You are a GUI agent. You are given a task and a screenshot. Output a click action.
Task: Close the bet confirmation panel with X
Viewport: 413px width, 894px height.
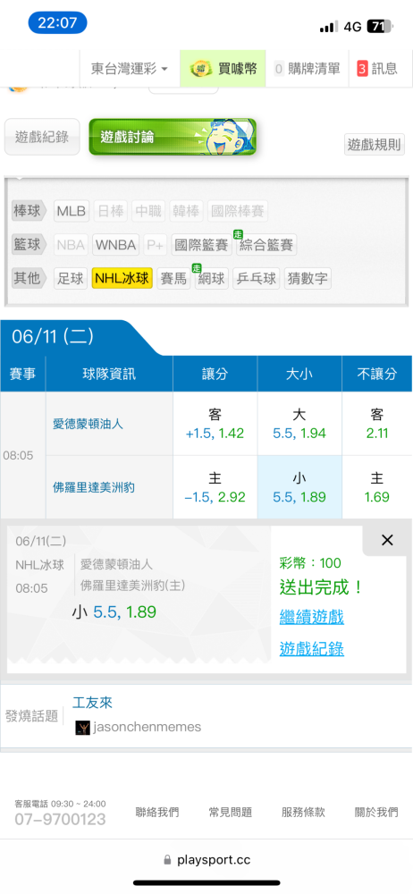(387, 540)
